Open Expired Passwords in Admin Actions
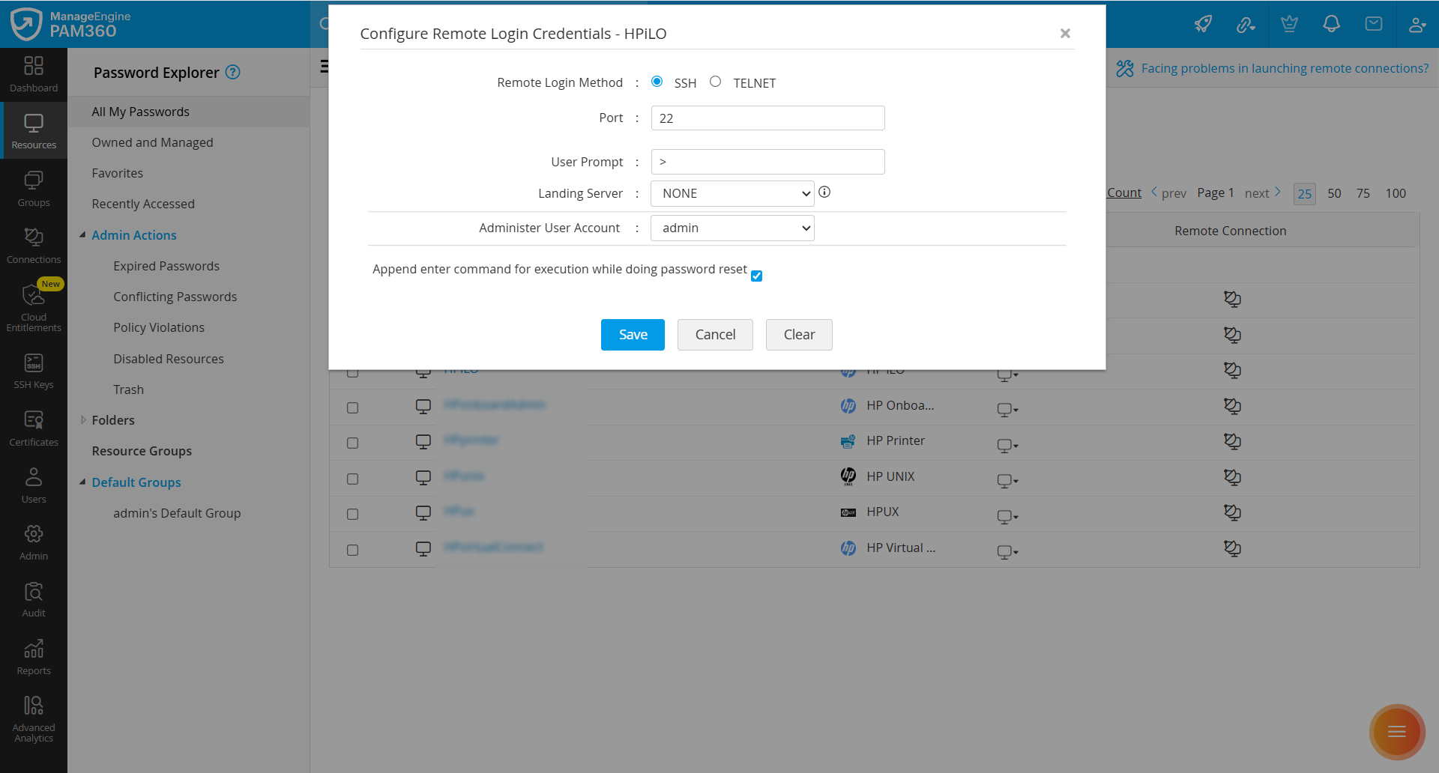 (166, 266)
